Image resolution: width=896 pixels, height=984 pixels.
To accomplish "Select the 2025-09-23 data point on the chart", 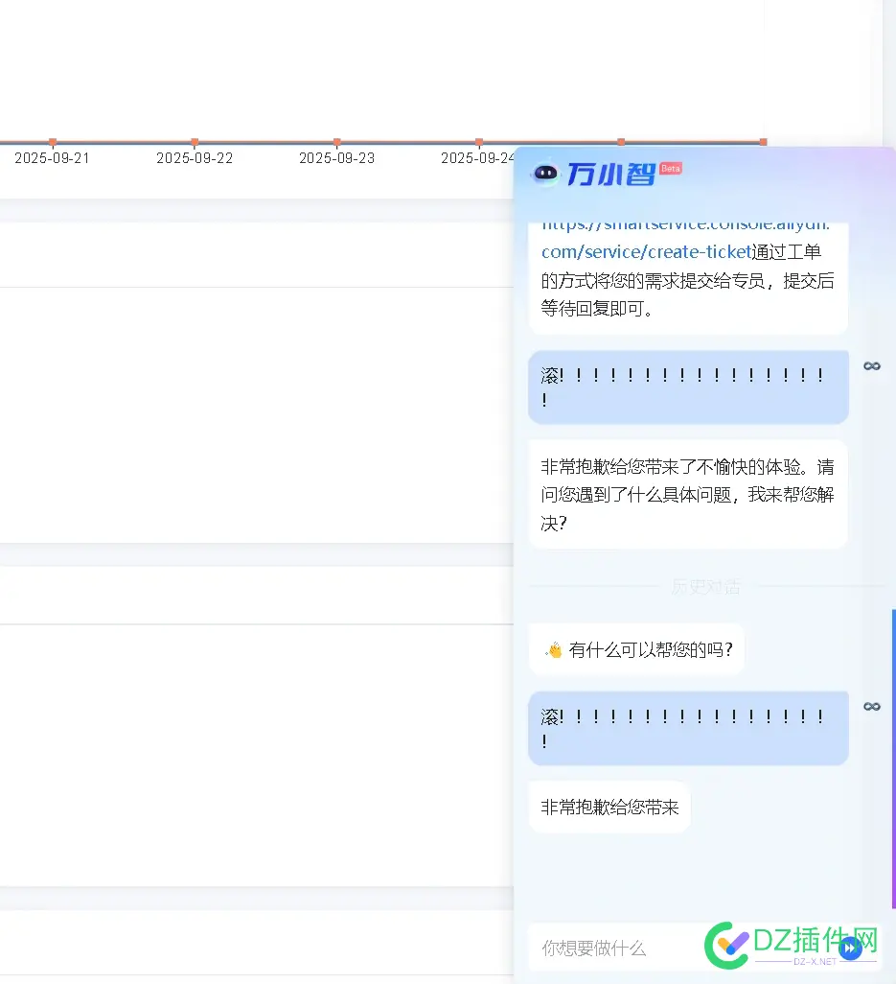I will [336, 142].
